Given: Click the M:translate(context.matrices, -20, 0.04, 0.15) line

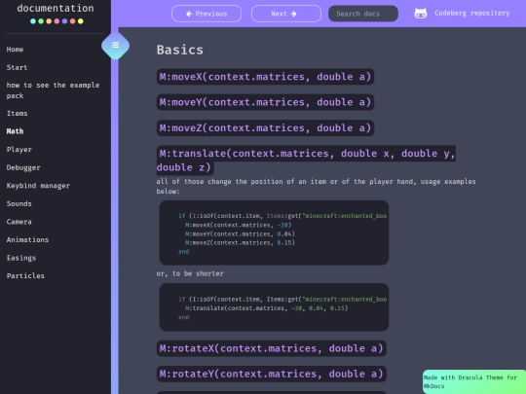Looking at the screenshot, I should tap(266, 308).
